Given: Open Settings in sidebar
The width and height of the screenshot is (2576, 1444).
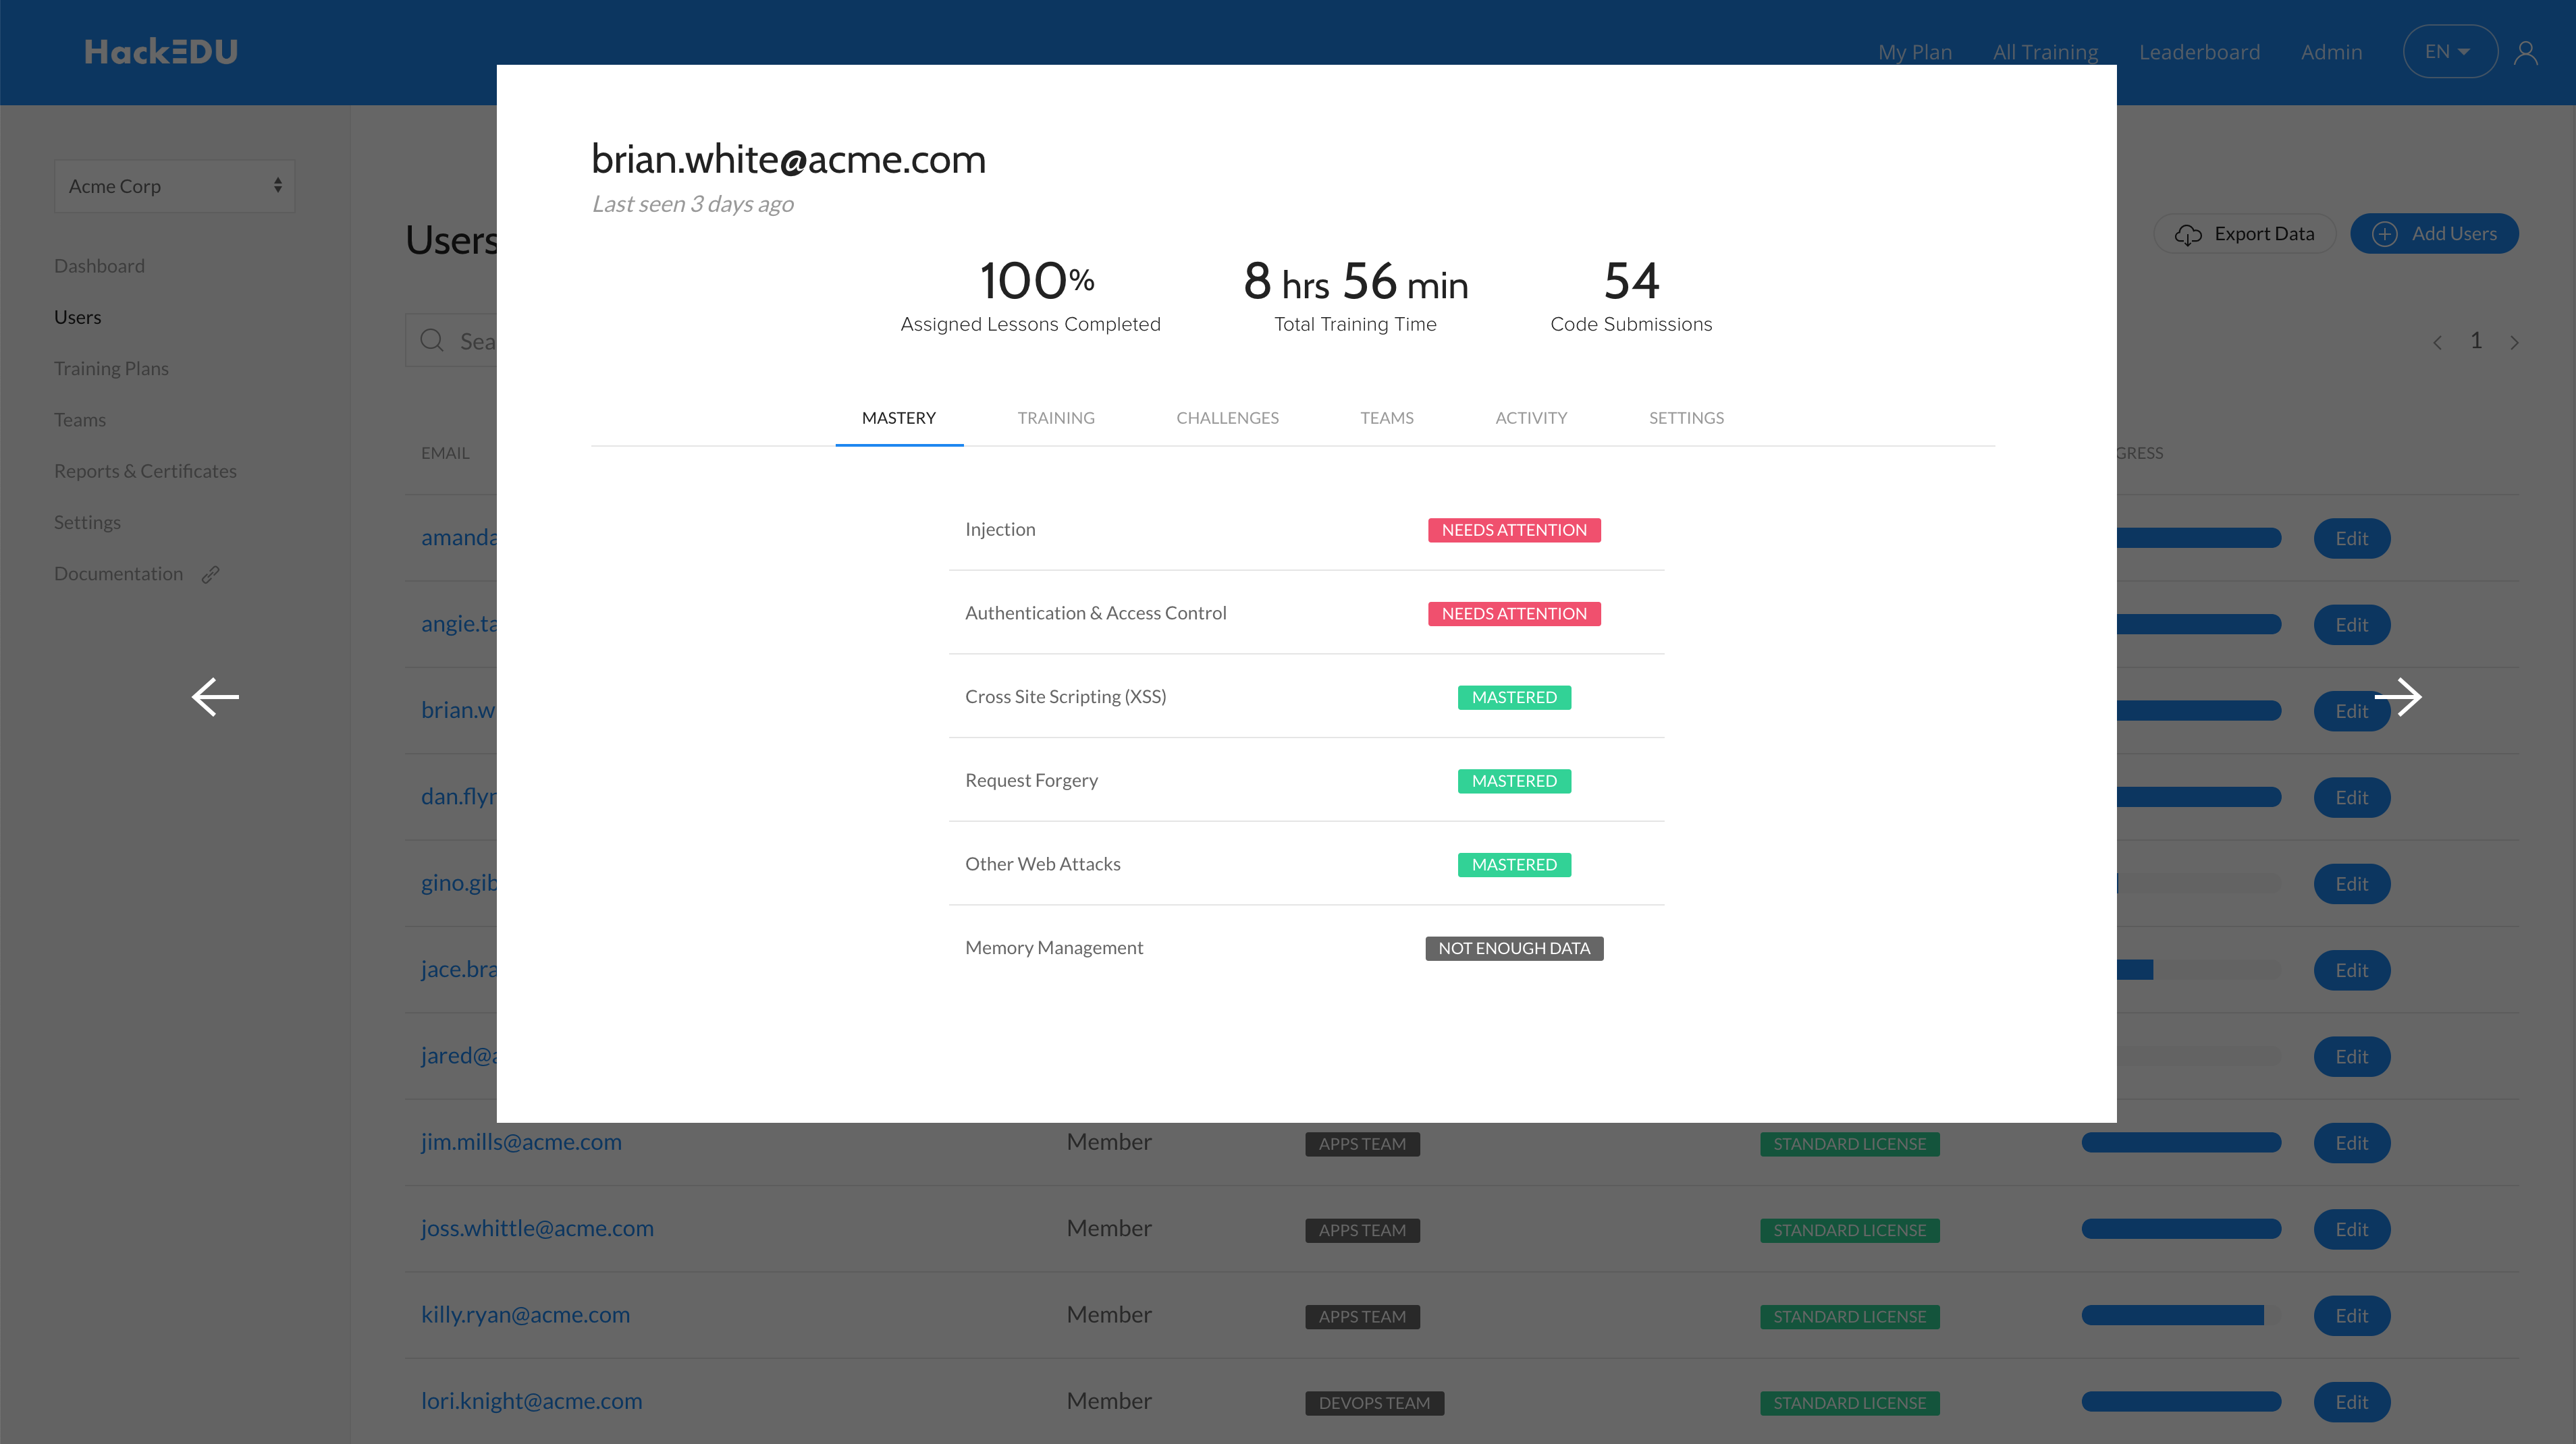Looking at the screenshot, I should pyautogui.click(x=87, y=523).
